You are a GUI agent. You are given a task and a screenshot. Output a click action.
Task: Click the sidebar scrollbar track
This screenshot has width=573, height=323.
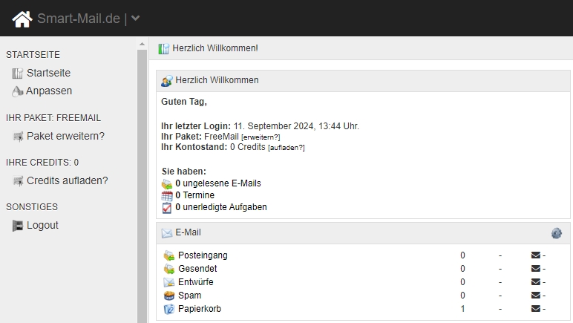point(143,186)
